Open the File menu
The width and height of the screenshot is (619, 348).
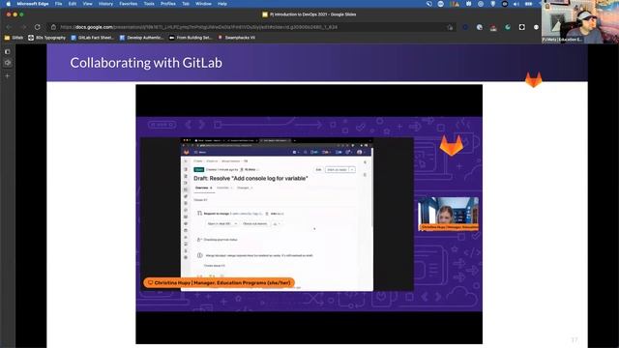coord(58,4)
